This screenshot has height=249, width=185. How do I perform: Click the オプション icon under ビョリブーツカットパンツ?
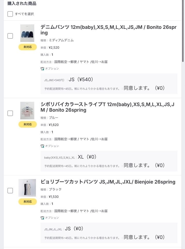(42, 218)
